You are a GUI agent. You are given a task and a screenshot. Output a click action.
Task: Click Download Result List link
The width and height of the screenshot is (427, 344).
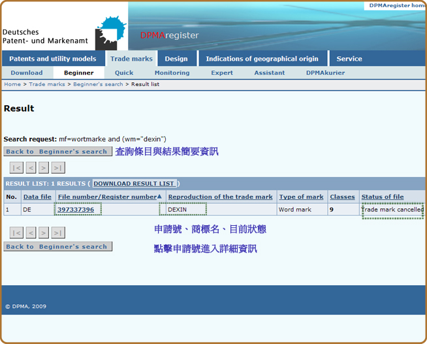click(134, 183)
